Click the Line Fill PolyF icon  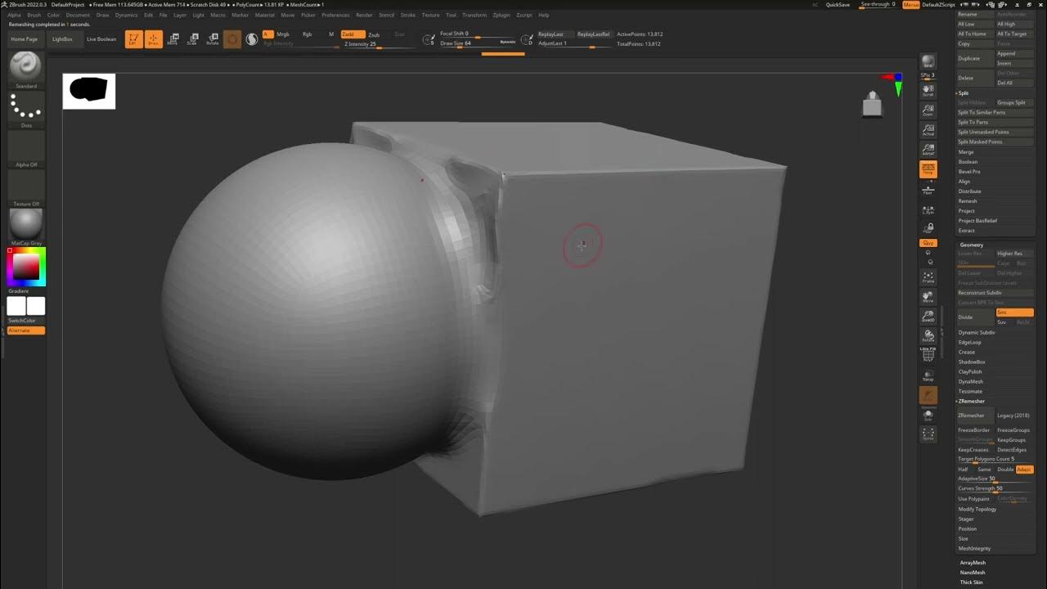coord(928,354)
